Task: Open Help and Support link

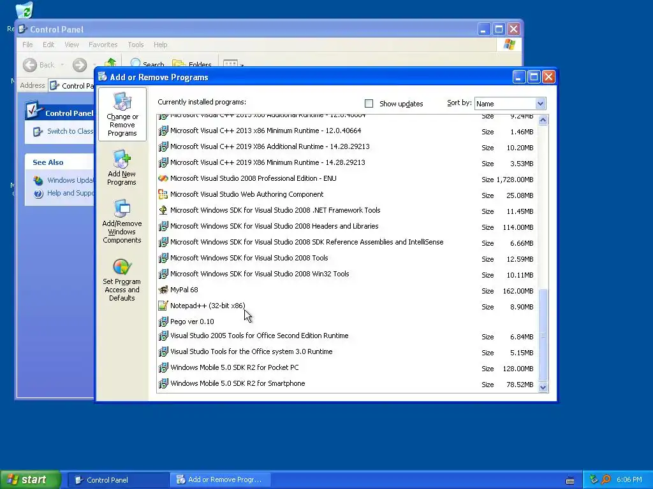Action: point(63,194)
